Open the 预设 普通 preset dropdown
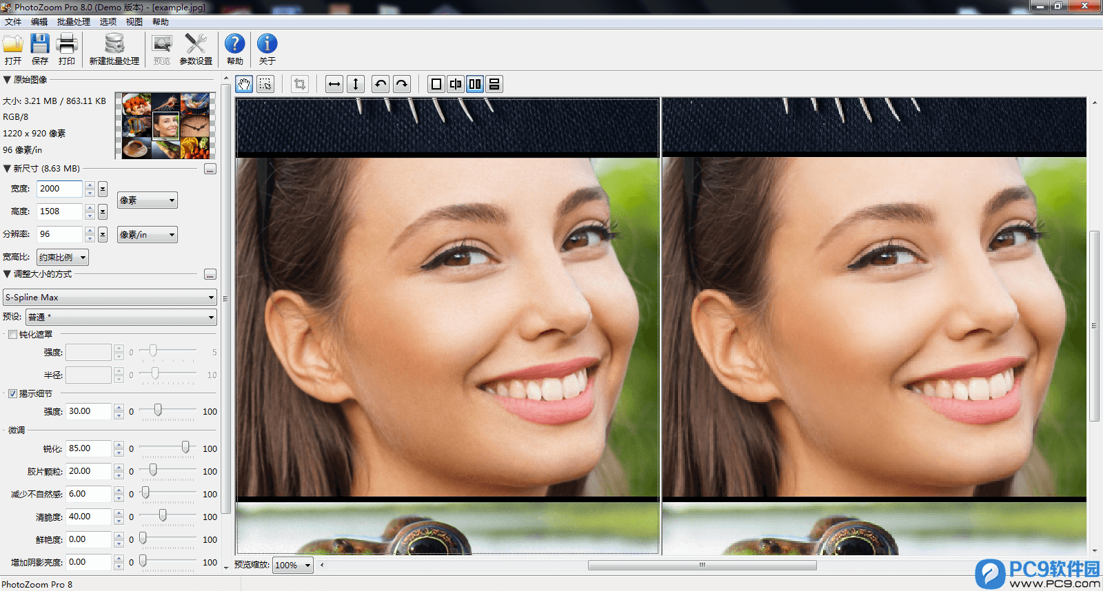This screenshot has width=1103, height=591. click(121, 317)
